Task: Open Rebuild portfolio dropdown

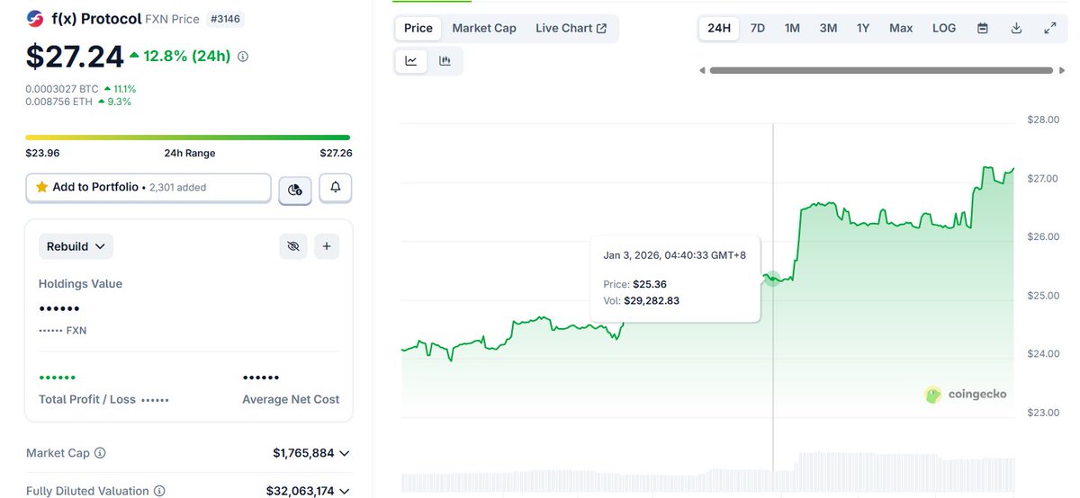Action: [x=76, y=246]
